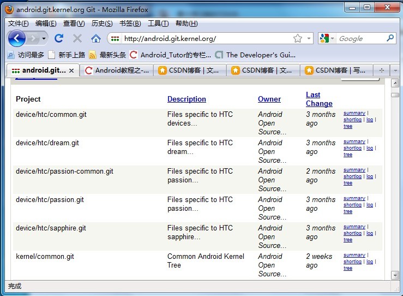The width and height of the screenshot is (403, 296).
Task: Open shortlog for device/htc/dream.git
Action: pos(352,148)
